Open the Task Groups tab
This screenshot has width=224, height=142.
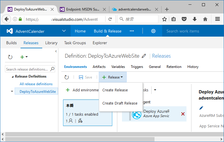click(x=75, y=43)
